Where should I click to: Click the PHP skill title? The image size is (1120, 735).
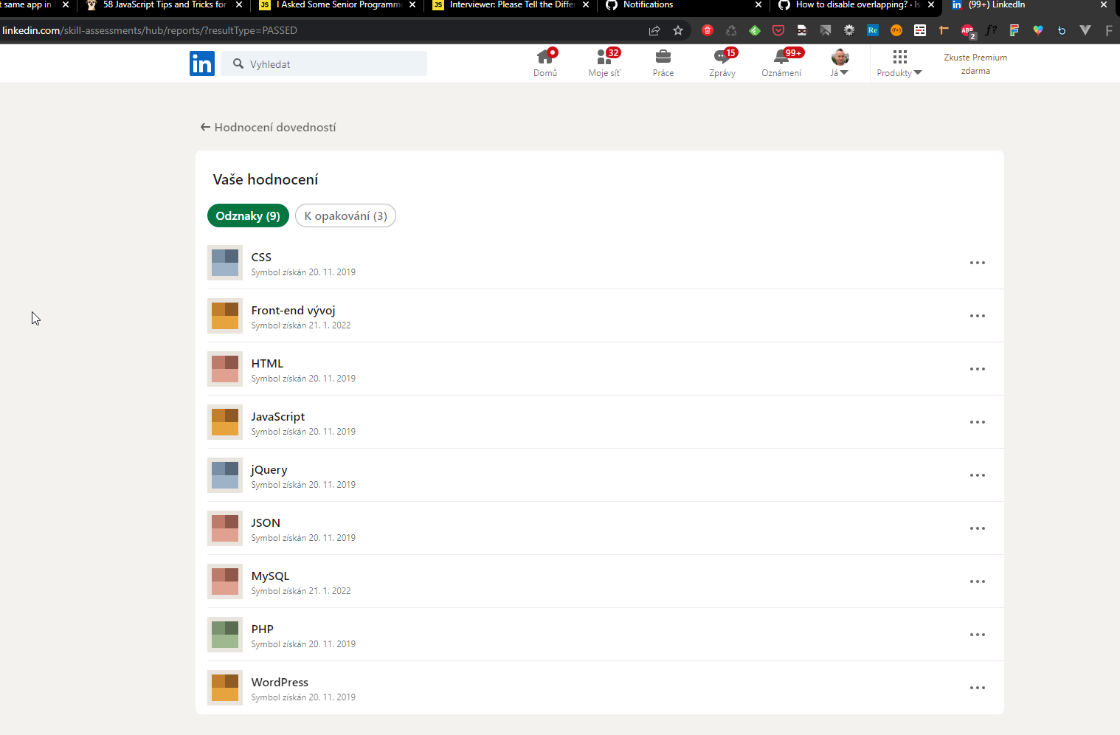(262, 629)
